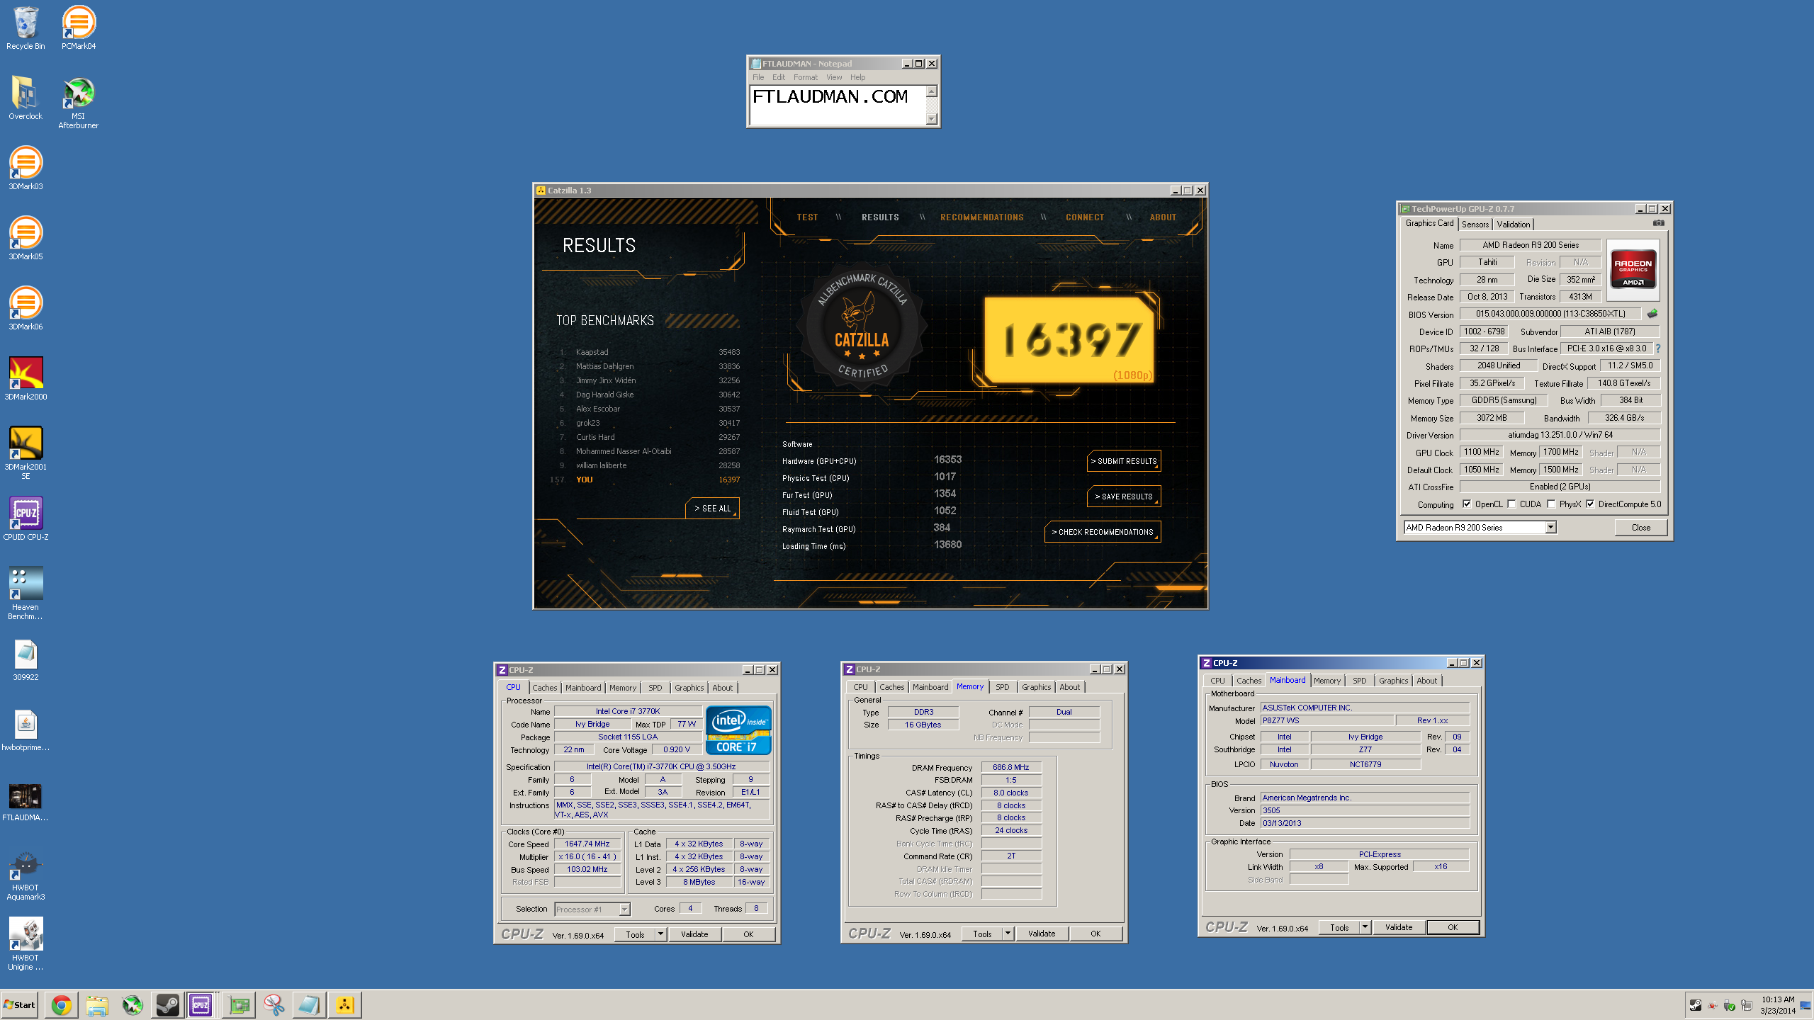The width and height of the screenshot is (1814, 1020).
Task: Launch the Heaven Benchmark desktop shortcut
Action: (26, 594)
